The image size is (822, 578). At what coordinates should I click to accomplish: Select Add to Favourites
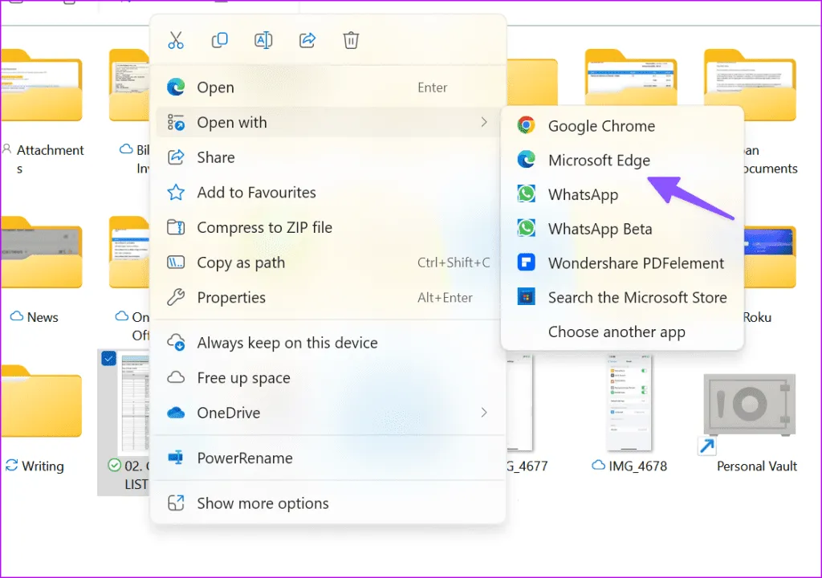tap(256, 193)
